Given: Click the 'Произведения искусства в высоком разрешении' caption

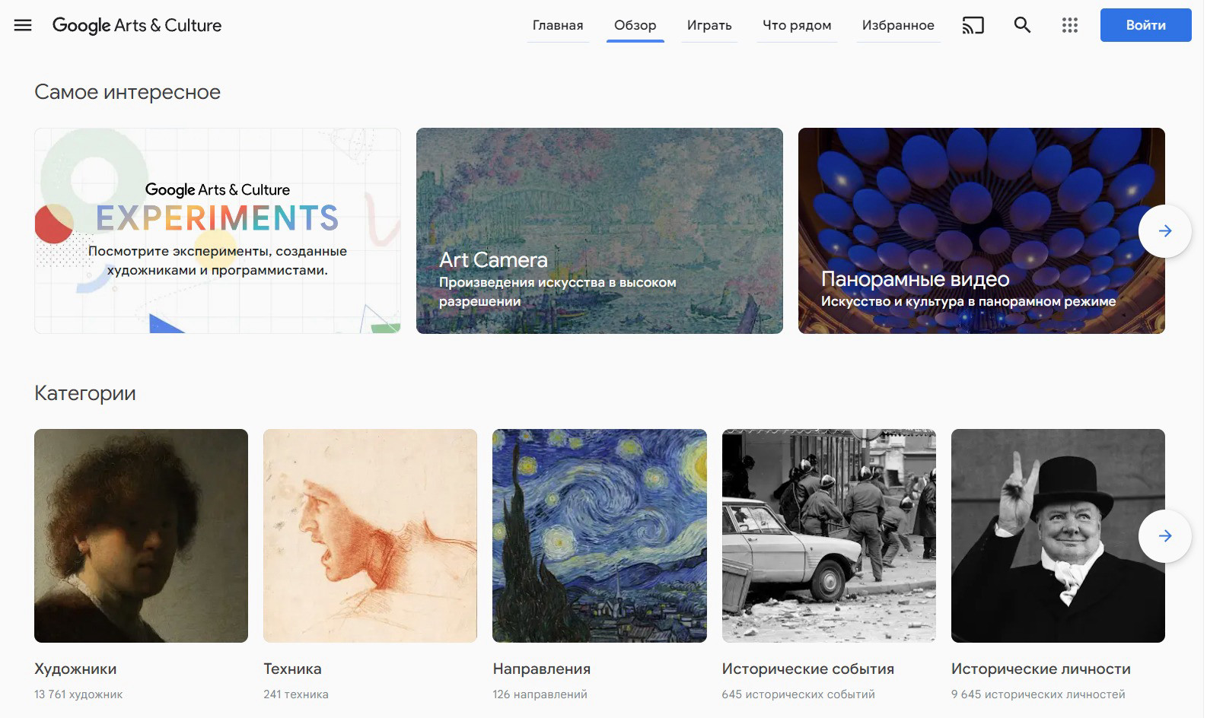Looking at the screenshot, I should tap(558, 291).
